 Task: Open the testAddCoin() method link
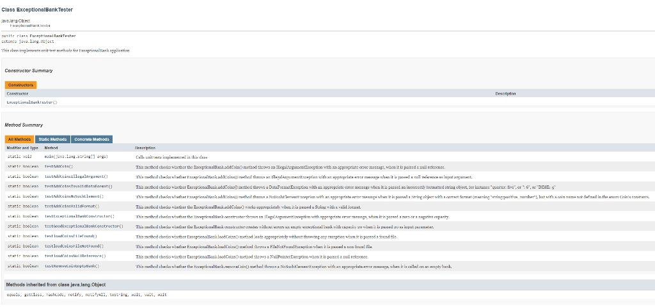(58, 166)
